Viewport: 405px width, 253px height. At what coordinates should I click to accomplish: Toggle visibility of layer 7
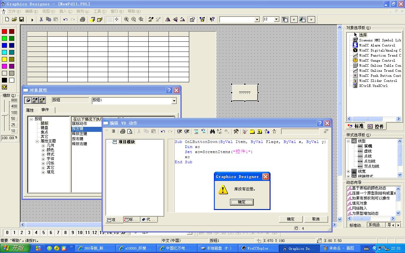pyautogui.click(x=58, y=232)
